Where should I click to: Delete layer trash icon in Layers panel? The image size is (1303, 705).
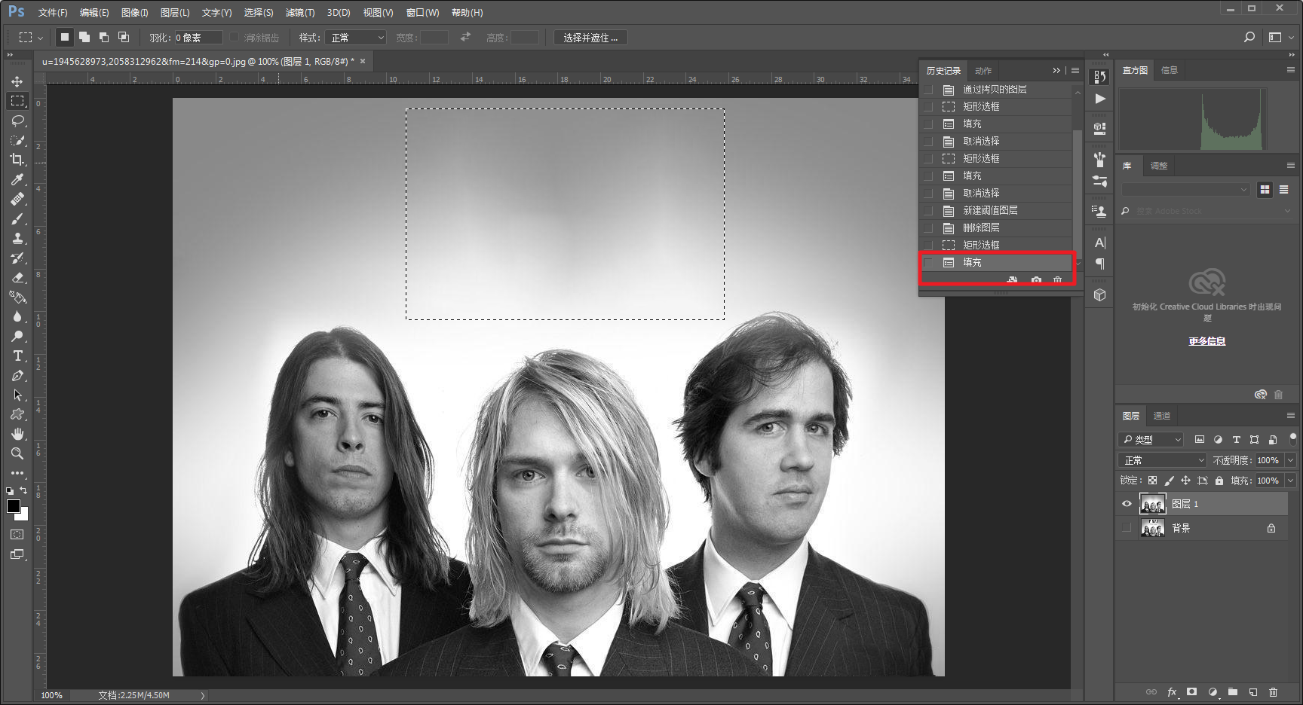tap(1274, 691)
